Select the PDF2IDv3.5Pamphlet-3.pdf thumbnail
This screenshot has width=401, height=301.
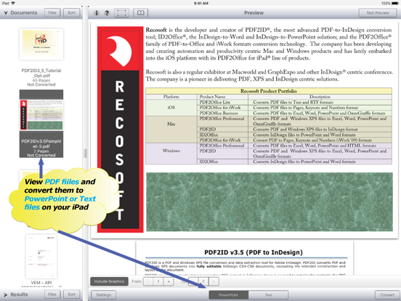(x=41, y=115)
